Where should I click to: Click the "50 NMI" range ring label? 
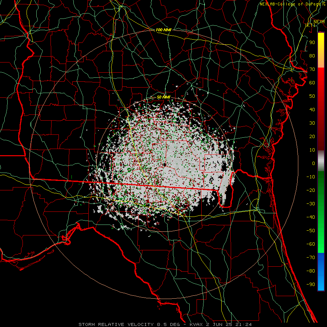coord(163,97)
